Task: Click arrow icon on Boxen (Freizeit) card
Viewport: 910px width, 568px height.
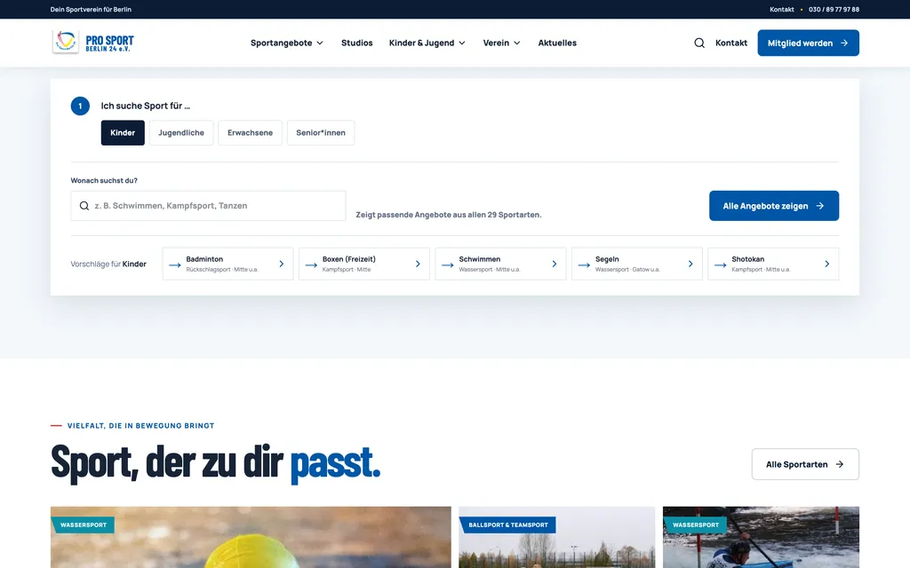Action: pos(311,264)
